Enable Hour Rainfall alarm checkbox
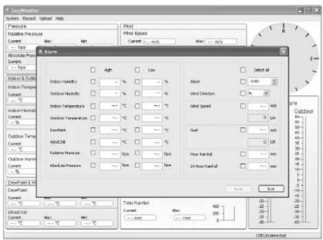 click(243, 154)
